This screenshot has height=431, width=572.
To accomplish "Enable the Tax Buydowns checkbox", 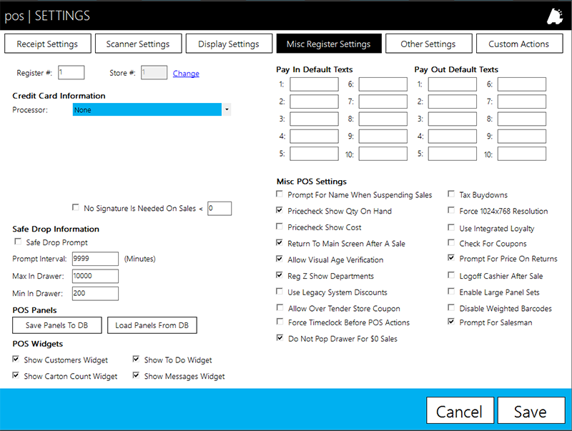I will (x=451, y=194).
